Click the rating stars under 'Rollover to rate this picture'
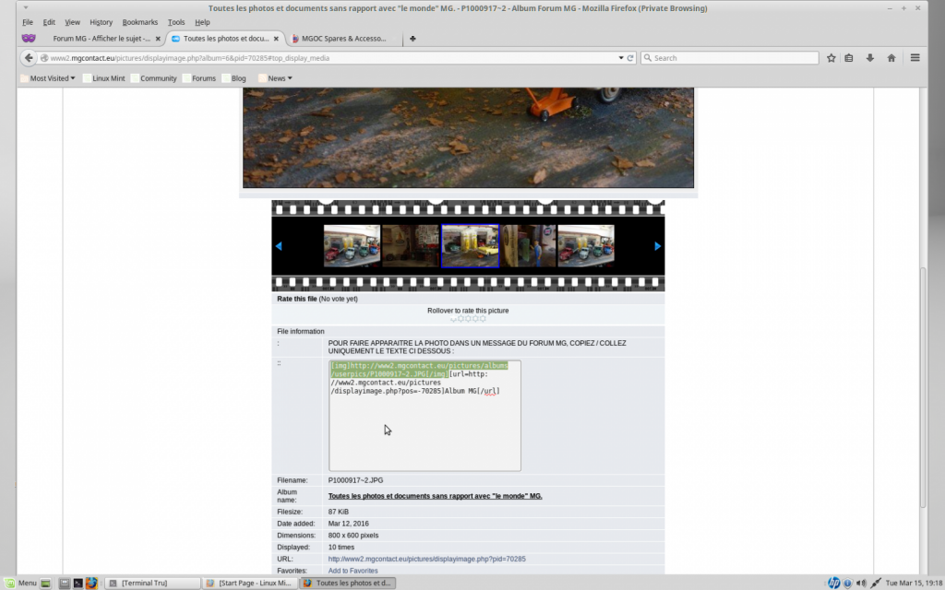This screenshot has height=590, width=945. (468, 319)
